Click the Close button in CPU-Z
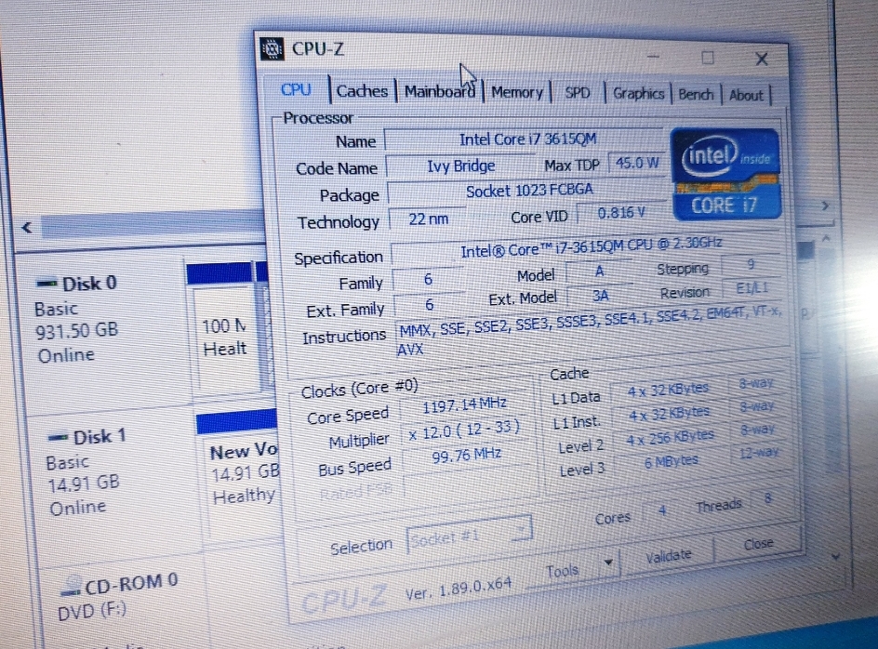 [x=758, y=545]
